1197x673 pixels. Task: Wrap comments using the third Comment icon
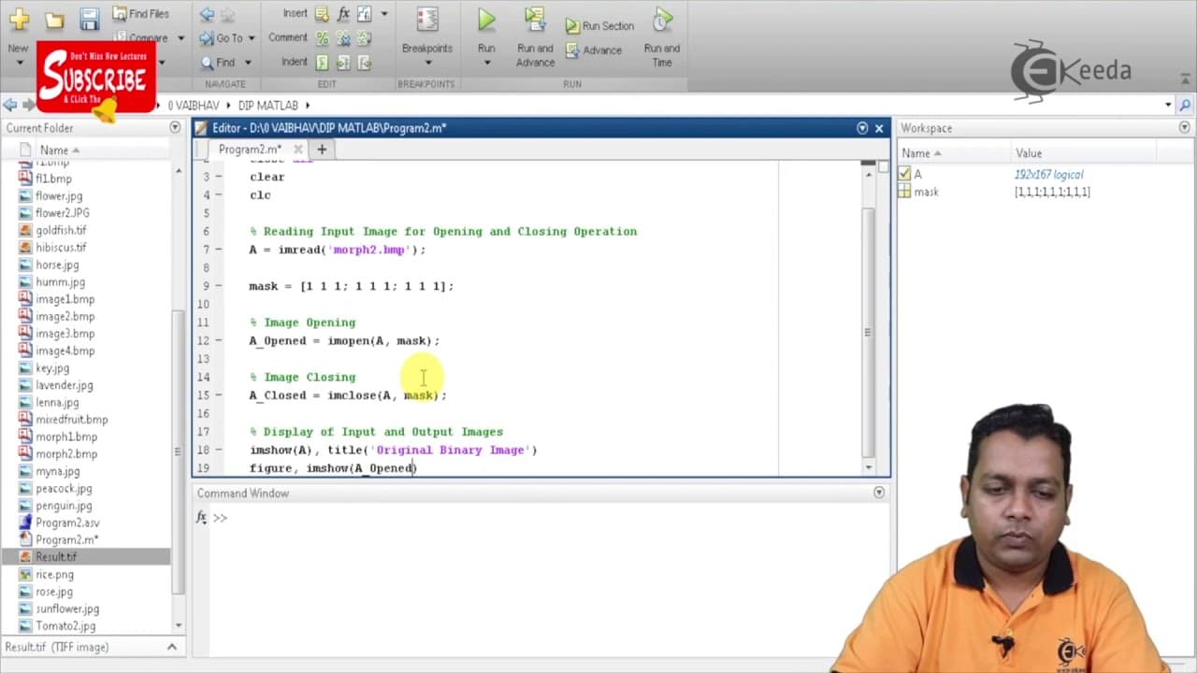point(364,38)
